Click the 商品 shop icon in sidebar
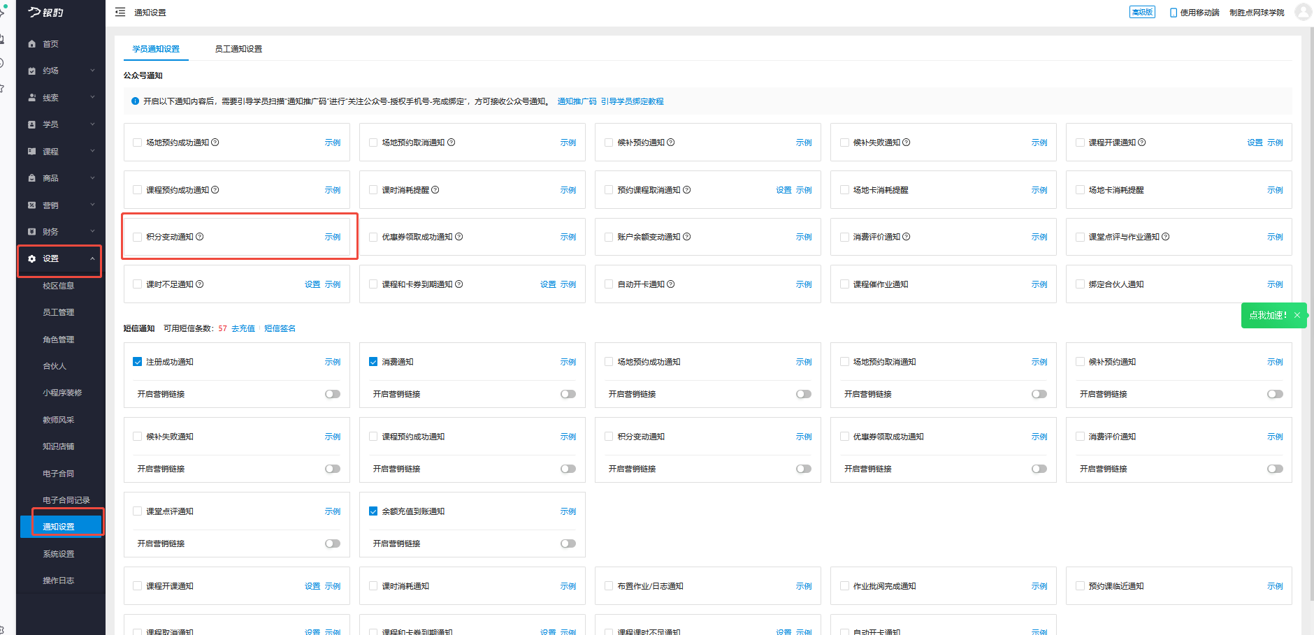This screenshot has height=635, width=1314. pyautogui.click(x=31, y=178)
